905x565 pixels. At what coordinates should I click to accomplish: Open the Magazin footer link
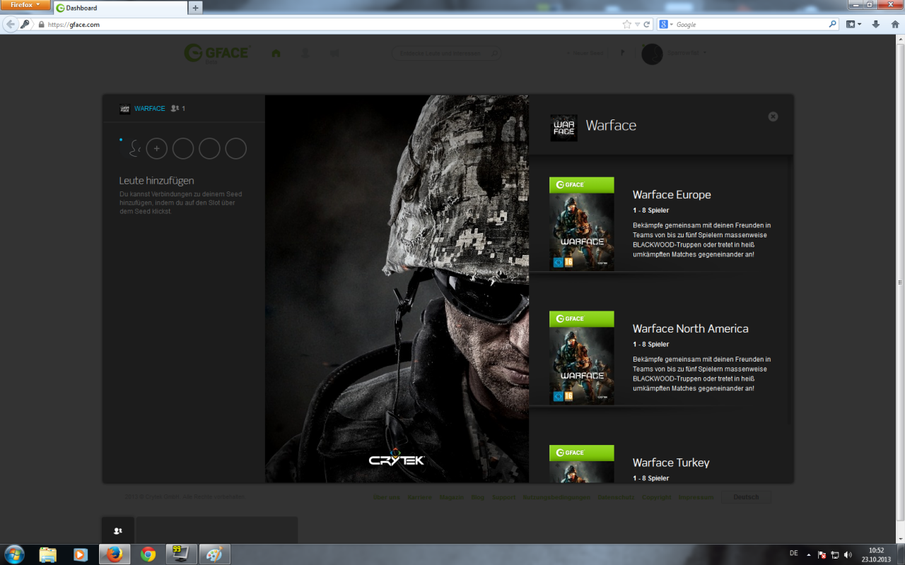[x=451, y=497]
